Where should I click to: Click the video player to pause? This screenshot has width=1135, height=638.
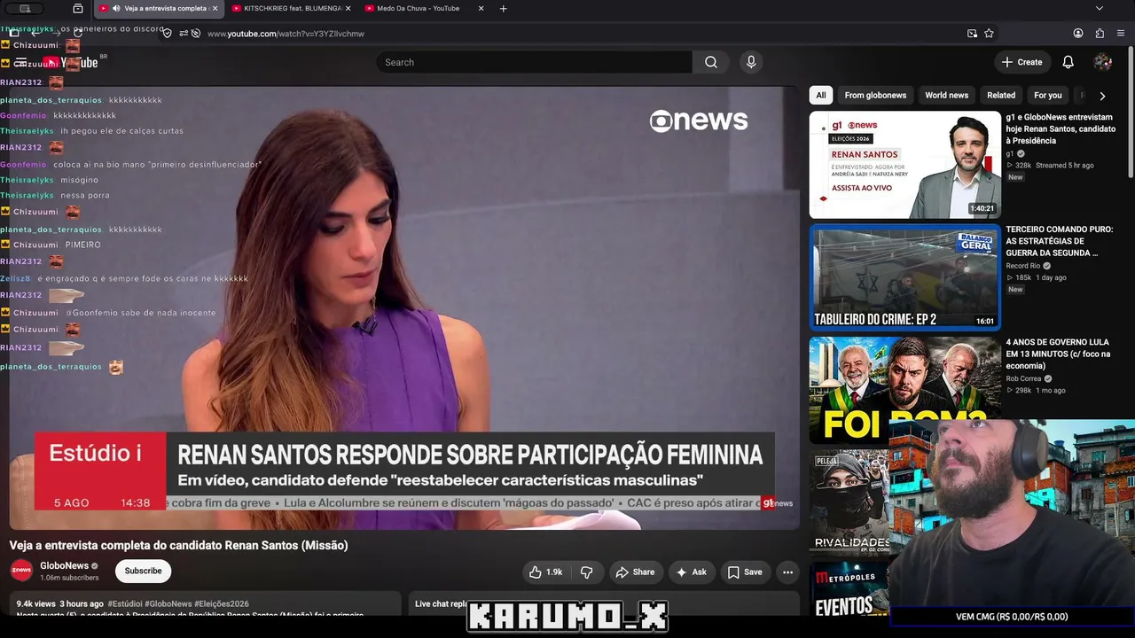[x=404, y=307]
